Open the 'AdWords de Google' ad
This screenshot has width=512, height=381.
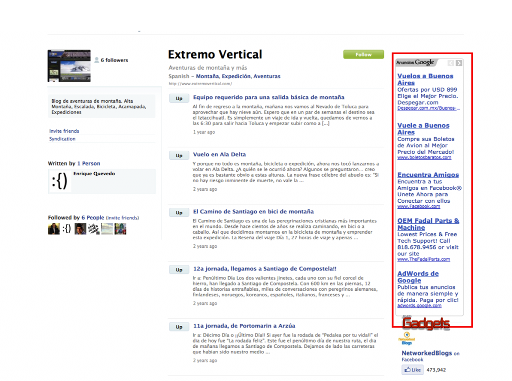coord(418,277)
